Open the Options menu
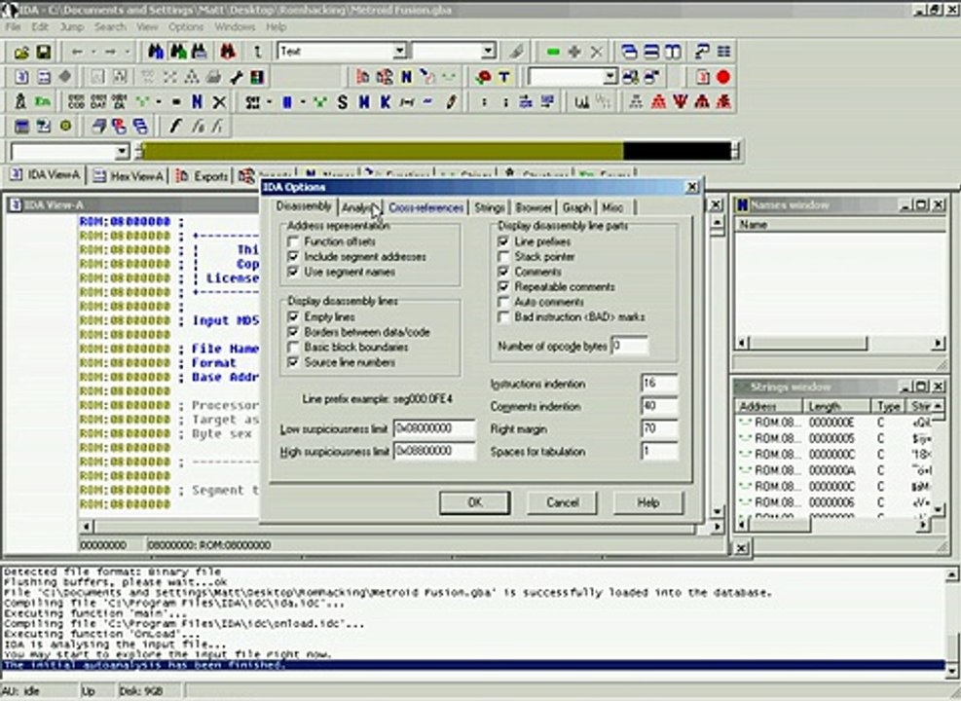Screen dimensions: 961x701 pyautogui.click(x=186, y=27)
